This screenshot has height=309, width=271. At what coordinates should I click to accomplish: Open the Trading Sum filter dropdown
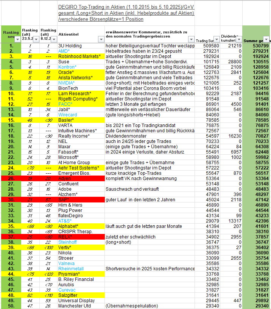click(x=217, y=39)
